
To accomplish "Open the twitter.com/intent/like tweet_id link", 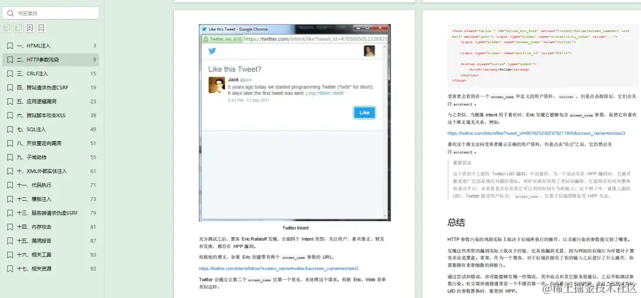I will click(x=536, y=133).
